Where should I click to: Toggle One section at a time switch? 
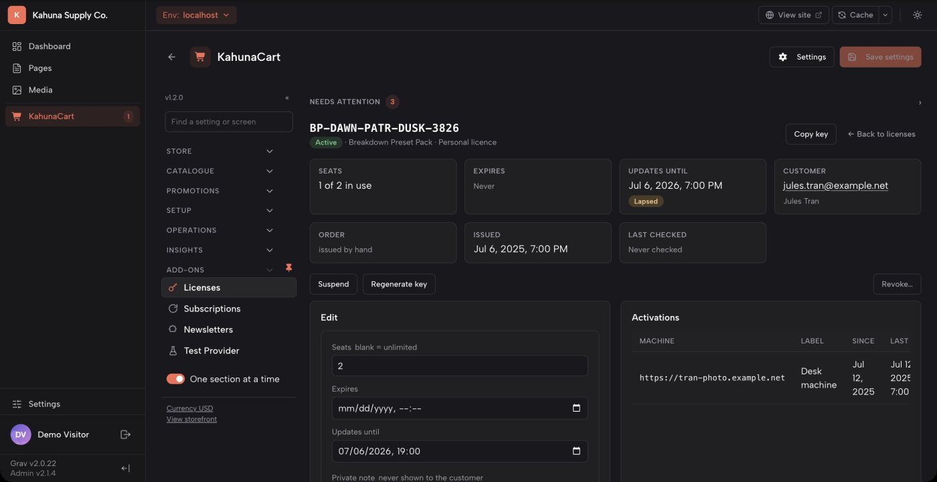tap(175, 379)
